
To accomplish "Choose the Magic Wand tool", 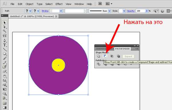I will coord(5,31).
